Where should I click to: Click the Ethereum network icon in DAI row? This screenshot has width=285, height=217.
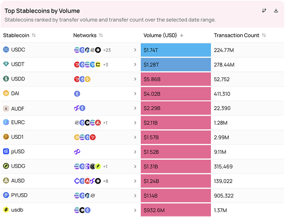pyautogui.click(x=77, y=93)
